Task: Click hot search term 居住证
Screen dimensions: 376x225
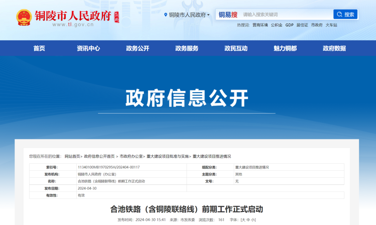Action: 302,25
